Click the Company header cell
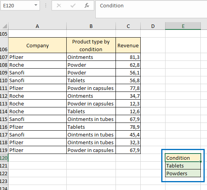 point(38,45)
